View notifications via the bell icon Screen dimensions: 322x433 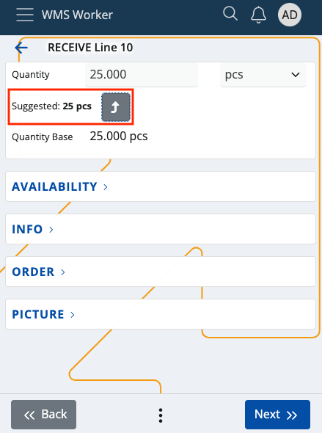click(x=258, y=15)
